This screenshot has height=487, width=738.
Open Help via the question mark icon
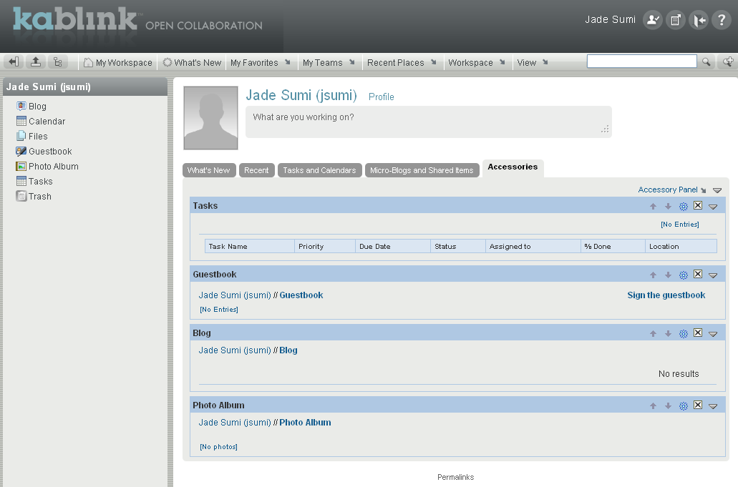pyautogui.click(x=721, y=19)
